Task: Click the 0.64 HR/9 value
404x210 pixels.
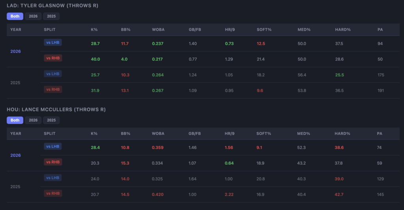Action: (x=229, y=163)
